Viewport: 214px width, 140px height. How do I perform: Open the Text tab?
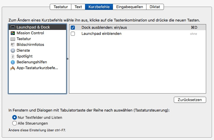tap(78, 7)
